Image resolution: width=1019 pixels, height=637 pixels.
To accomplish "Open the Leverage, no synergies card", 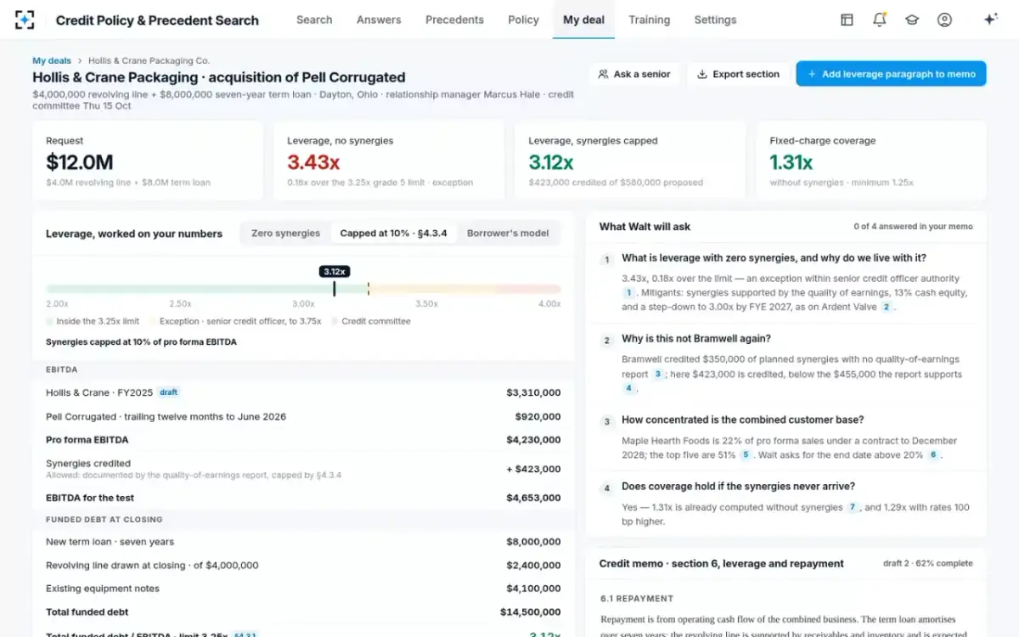I will [x=389, y=161].
